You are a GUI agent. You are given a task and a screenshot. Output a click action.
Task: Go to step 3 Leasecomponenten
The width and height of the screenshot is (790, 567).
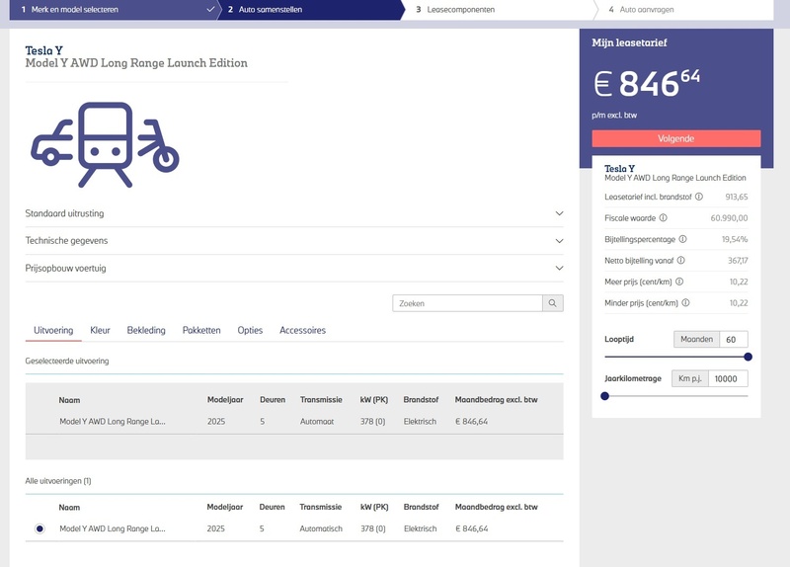pyautogui.click(x=499, y=10)
